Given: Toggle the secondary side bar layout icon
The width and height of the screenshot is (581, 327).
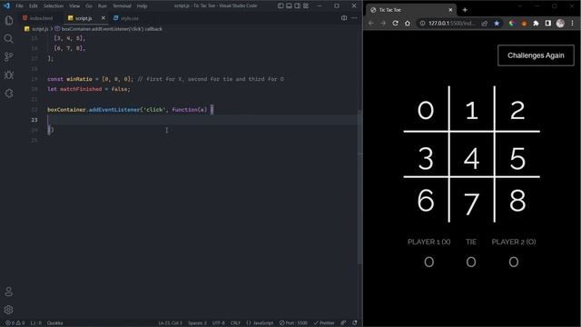Looking at the screenshot, I should click(x=297, y=5).
